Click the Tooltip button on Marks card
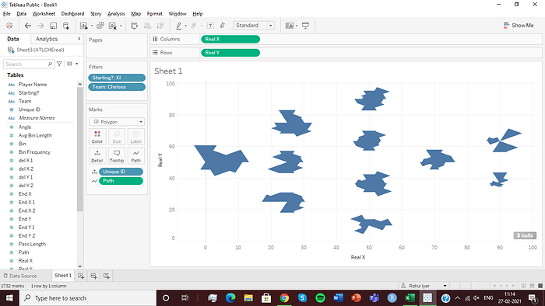 point(117,156)
